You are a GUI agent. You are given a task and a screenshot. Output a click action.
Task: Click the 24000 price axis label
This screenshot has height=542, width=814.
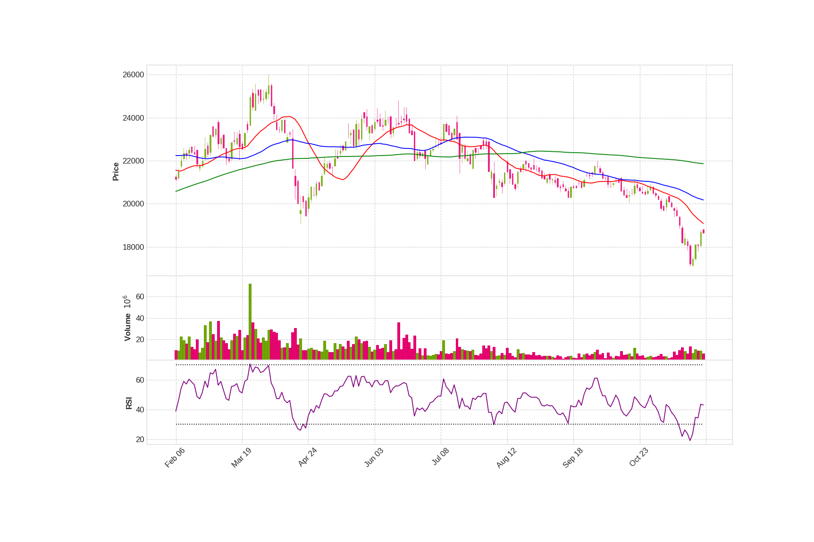tap(133, 118)
